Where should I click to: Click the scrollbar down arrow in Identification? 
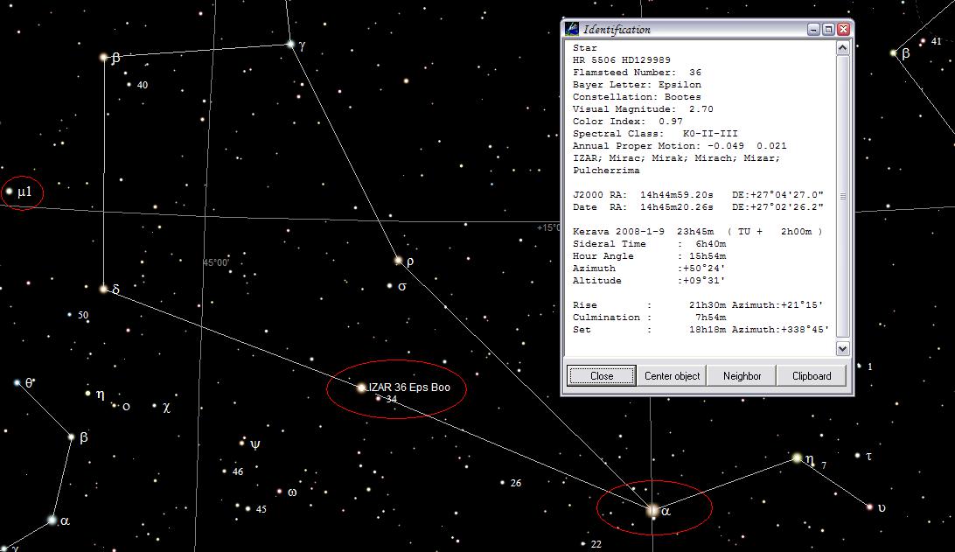(843, 348)
